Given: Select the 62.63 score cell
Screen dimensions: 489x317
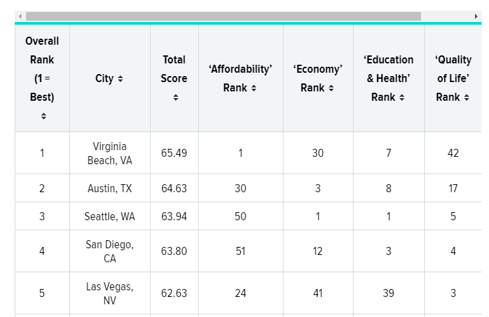Looking at the screenshot, I should point(174,293).
